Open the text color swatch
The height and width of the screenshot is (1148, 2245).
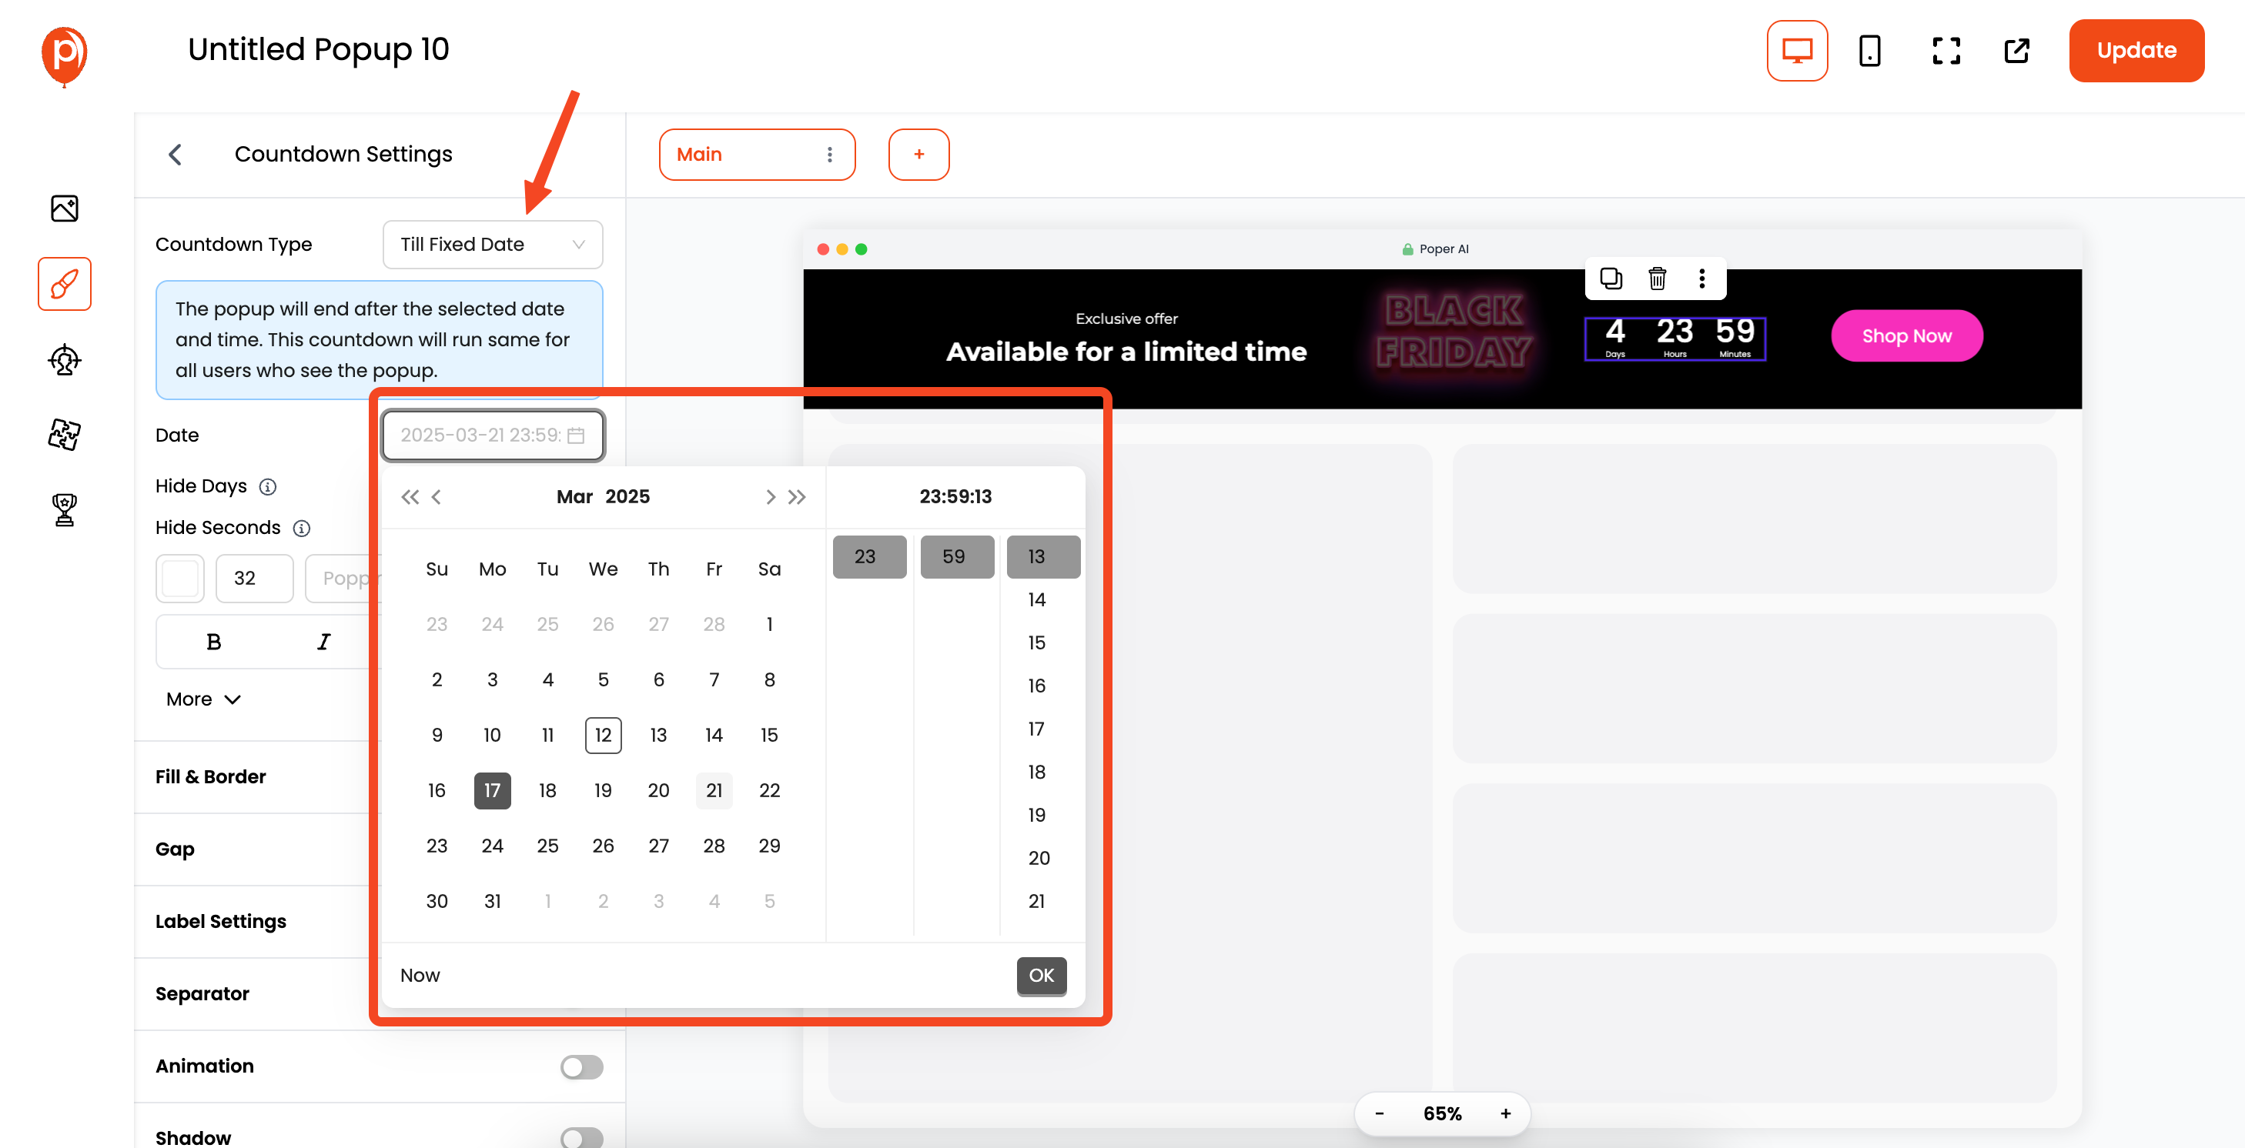[180, 579]
